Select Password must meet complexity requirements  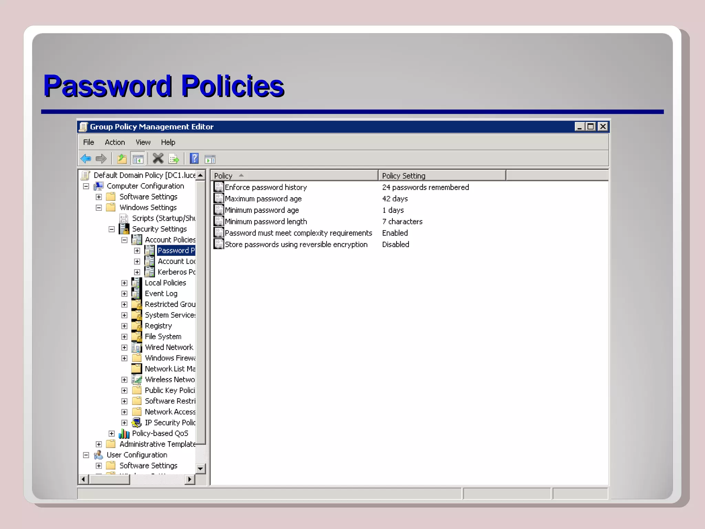click(x=298, y=233)
